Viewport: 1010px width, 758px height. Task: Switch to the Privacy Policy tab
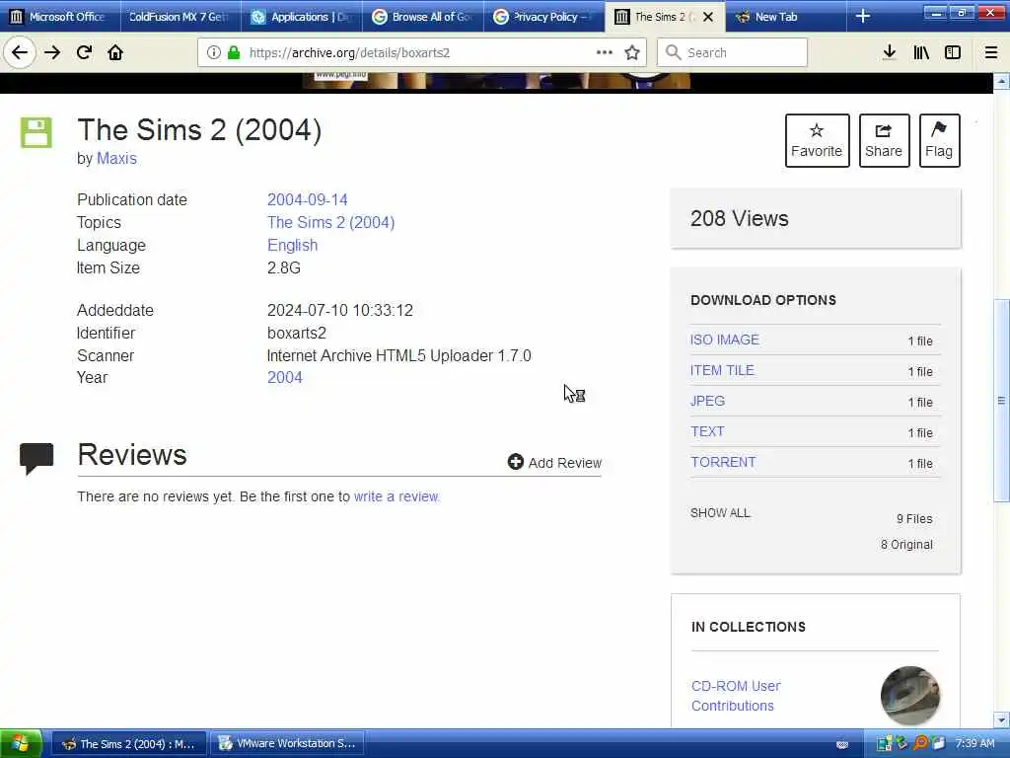coord(543,17)
